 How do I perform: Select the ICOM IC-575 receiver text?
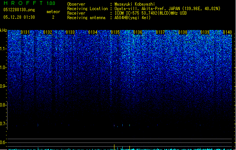[x=150, y=13]
